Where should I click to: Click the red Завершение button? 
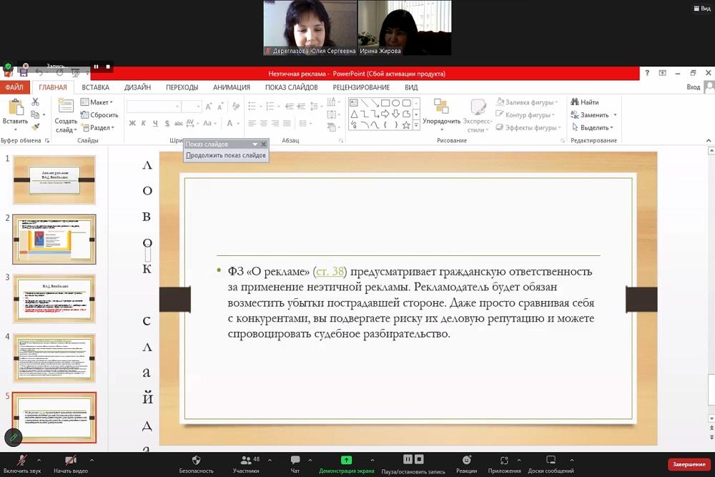click(x=689, y=464)
